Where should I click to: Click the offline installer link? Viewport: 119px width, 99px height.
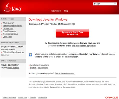click(x=13, y=68)
